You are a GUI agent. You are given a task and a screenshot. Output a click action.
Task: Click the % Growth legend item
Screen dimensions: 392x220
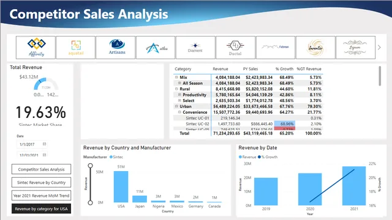pos(268,157)
